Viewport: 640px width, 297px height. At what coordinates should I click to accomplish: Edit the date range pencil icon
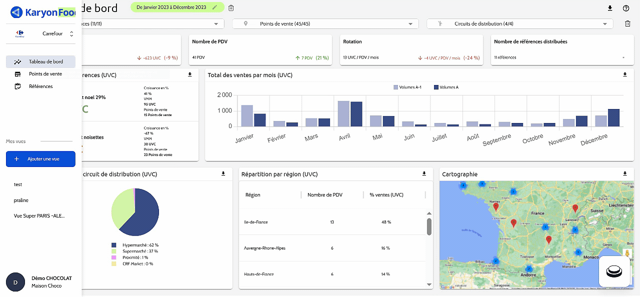click(215, 7)
